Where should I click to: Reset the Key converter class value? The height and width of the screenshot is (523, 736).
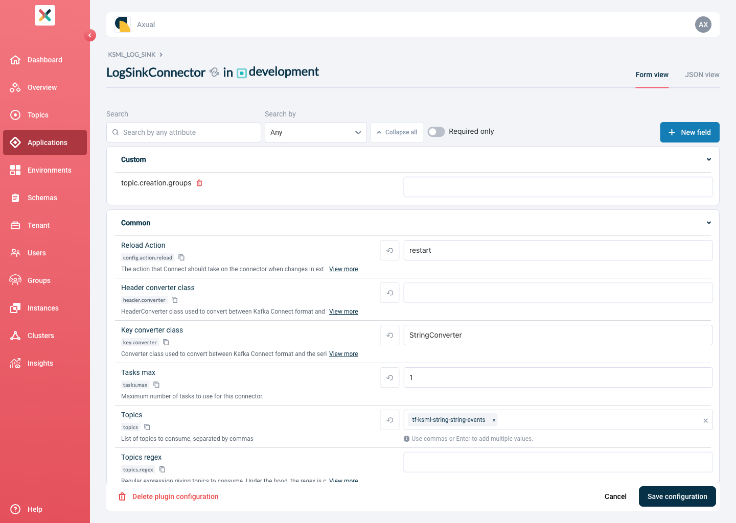(390, 335)
